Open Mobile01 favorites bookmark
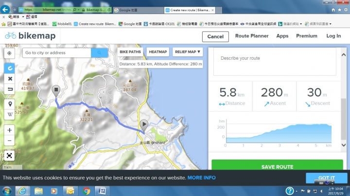Viewport: 350px width, 196px height. (x=62, y=24)
